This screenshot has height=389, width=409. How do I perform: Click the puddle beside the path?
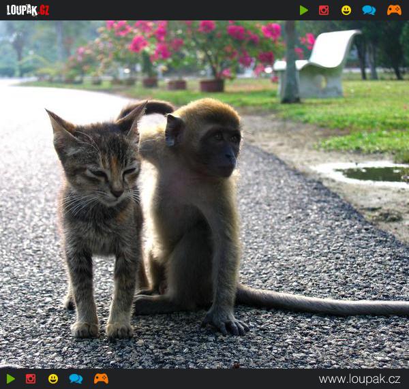tap(372, 174)
